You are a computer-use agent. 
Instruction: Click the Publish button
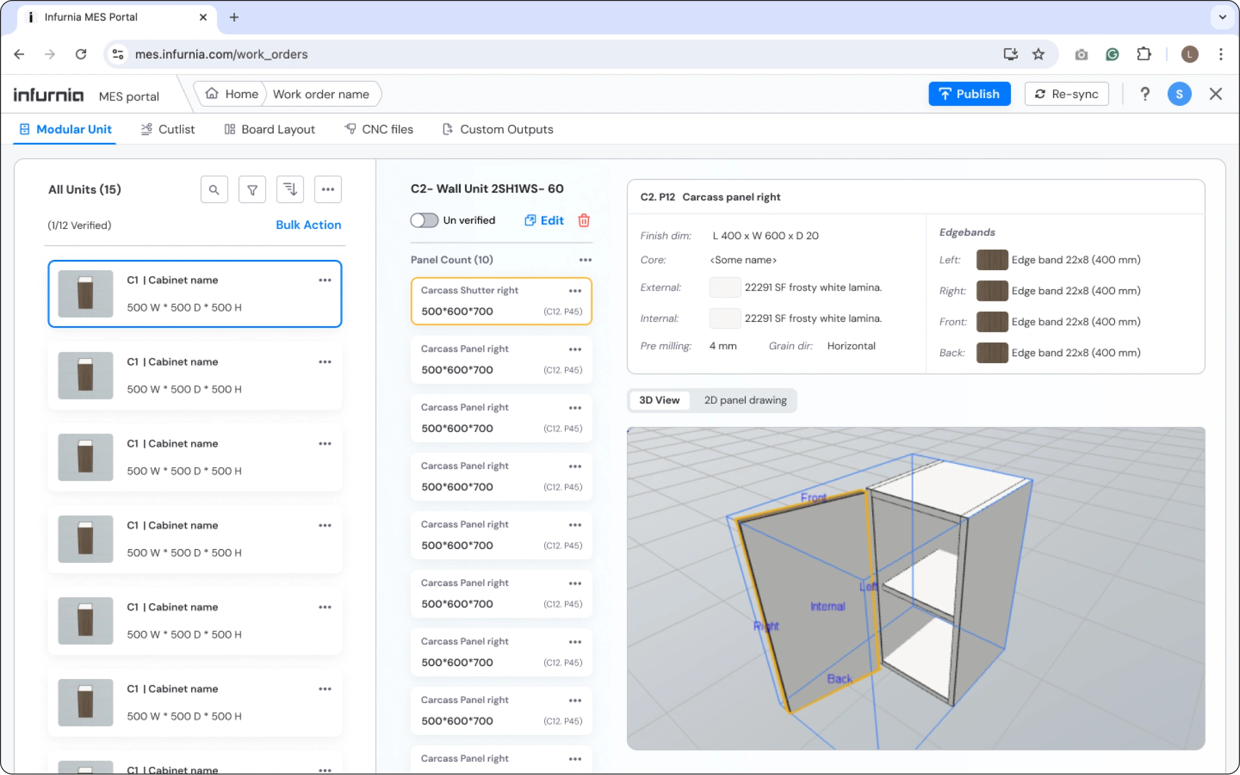[x=969, y=94]
